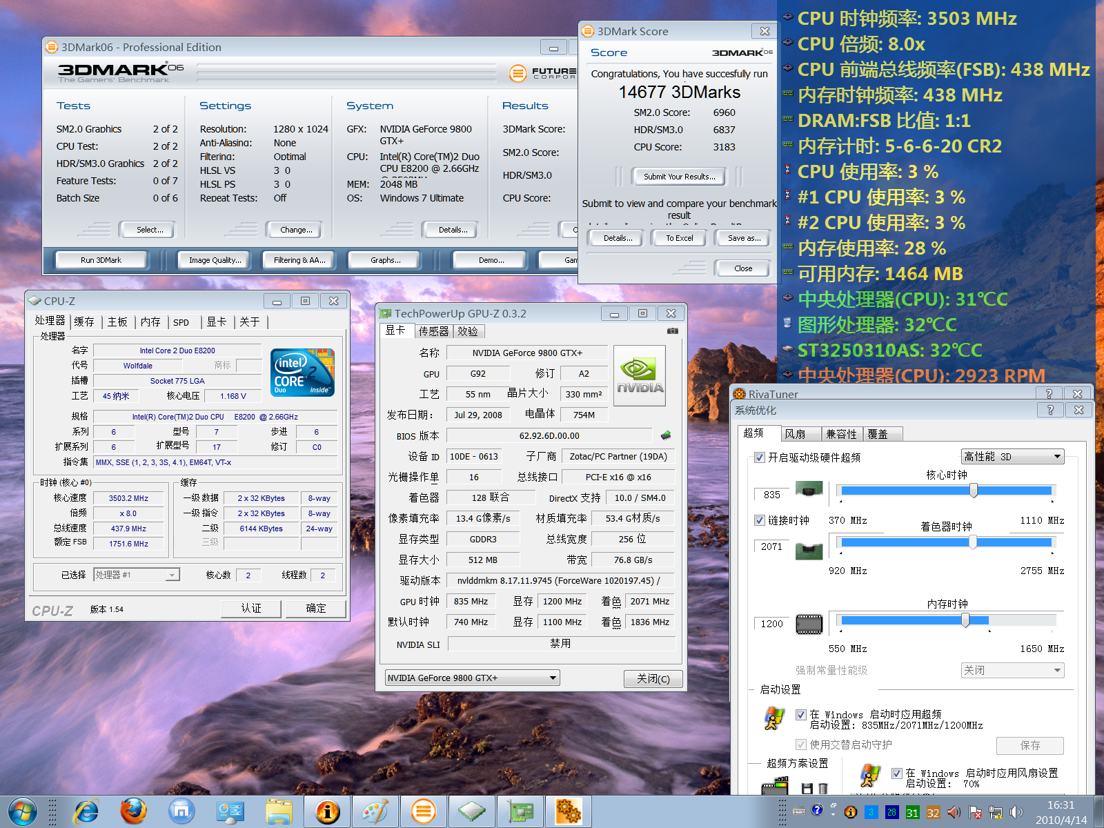Toggle 在 Windows 启动时应用风扇设置 checkbox
1104x828 pixels.
pos(897,773)
